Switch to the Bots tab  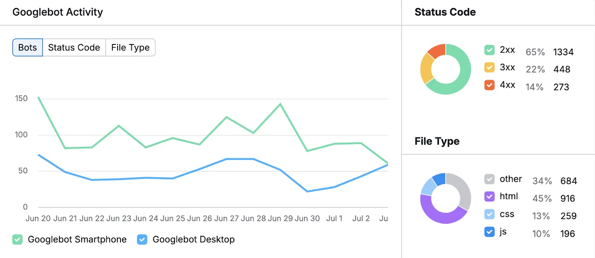click(27, 47)
